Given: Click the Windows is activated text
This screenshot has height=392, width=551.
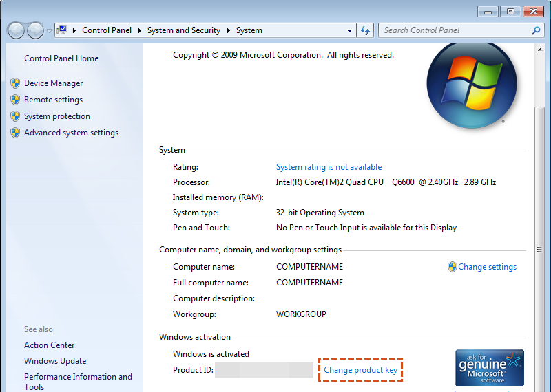Looking at the screenshot, I should pos(211,354).
